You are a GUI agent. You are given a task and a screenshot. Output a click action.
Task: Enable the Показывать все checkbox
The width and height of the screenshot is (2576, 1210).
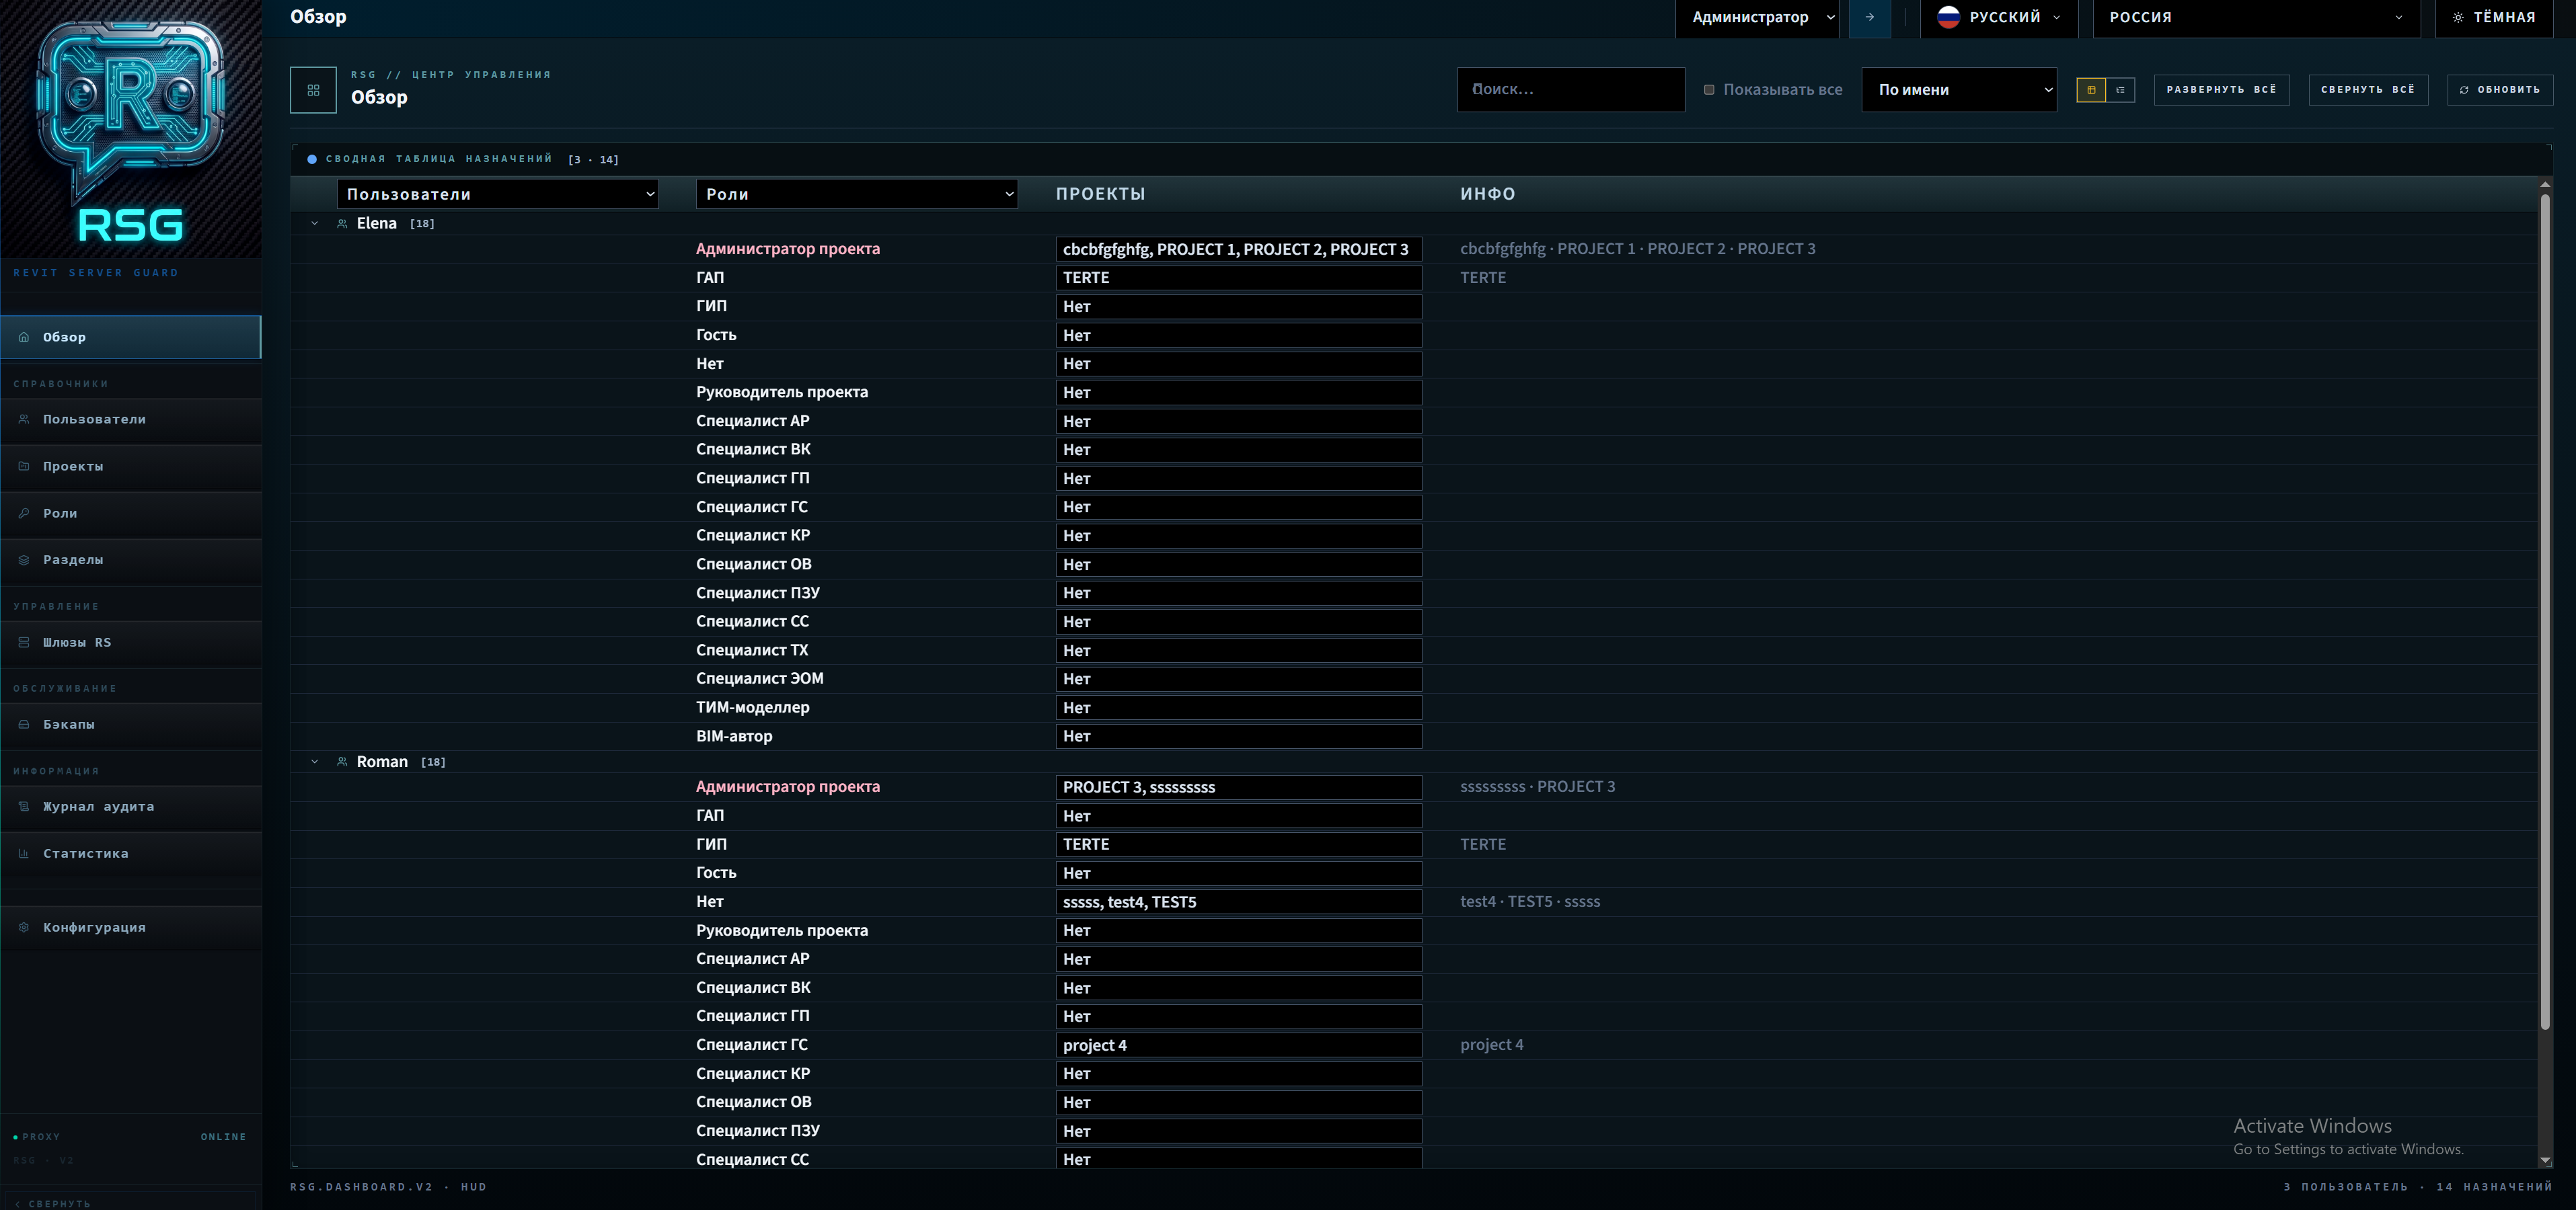[x=1710, y=89]
